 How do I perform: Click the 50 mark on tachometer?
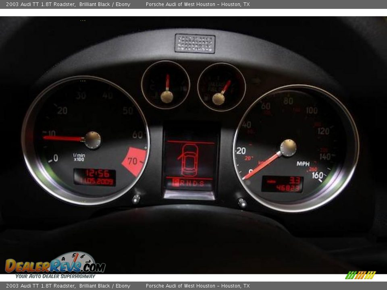pos(128,111)
